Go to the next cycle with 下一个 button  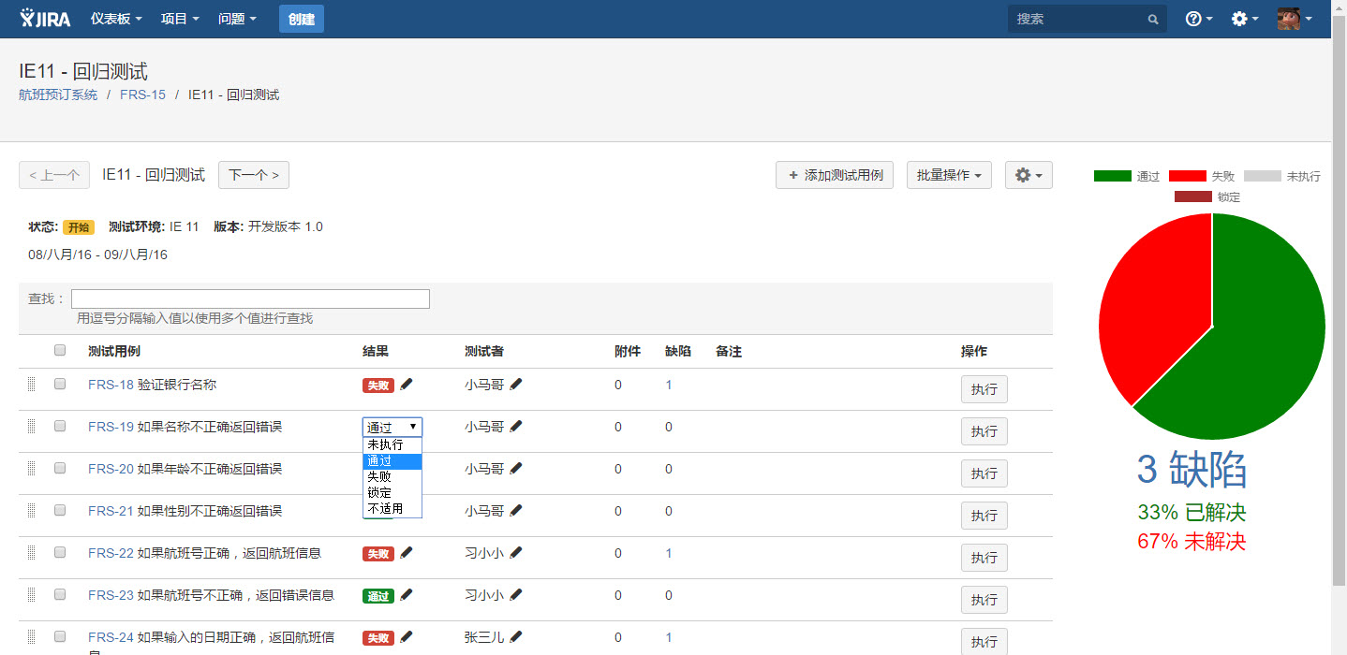tap(254, 175)
